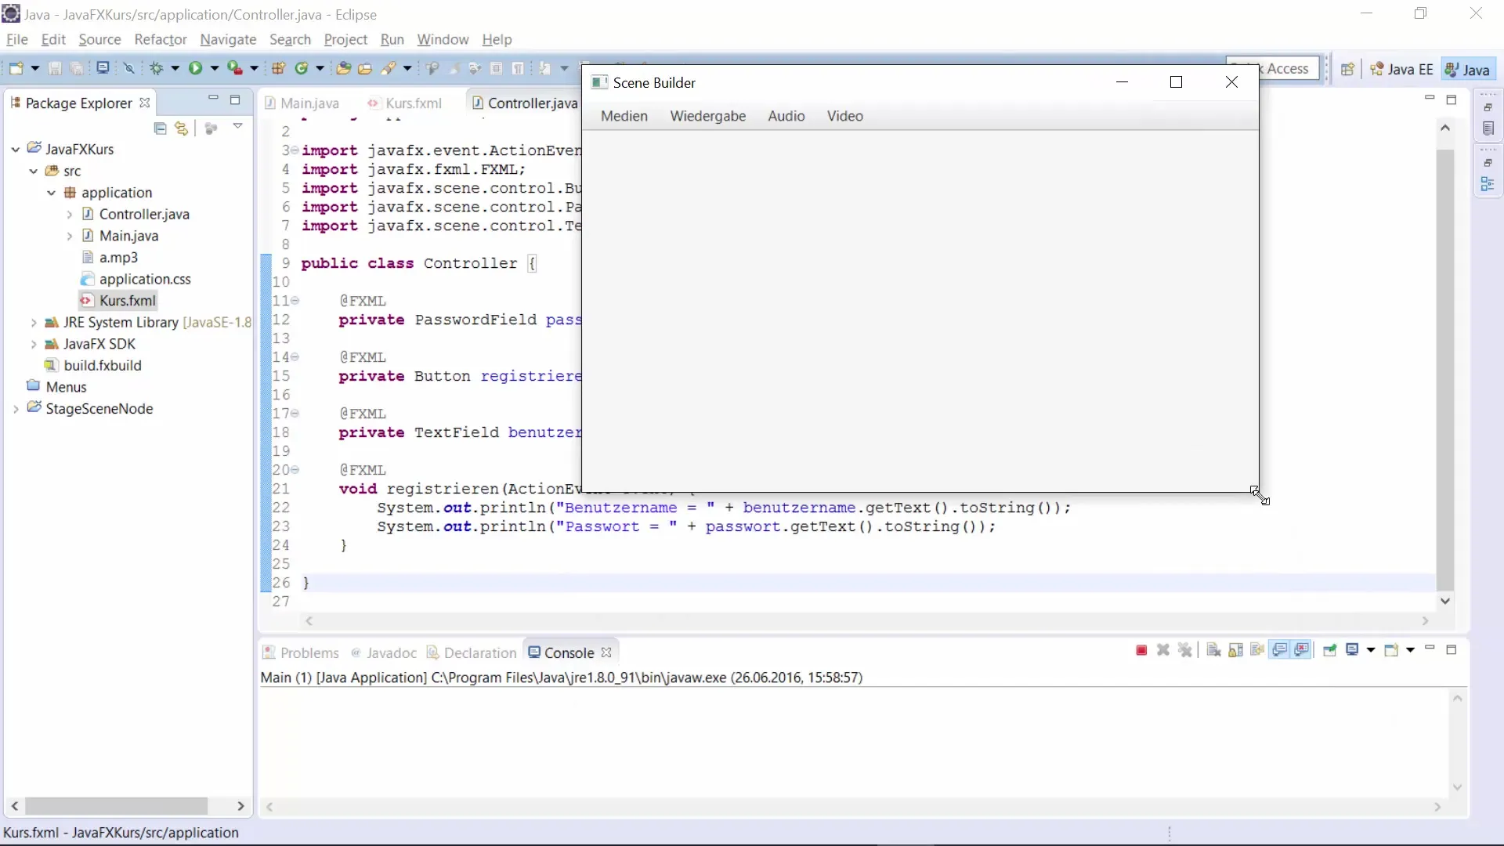Toggle Word Wrap in Console toolbar
Viewport: 1504px width, 846px height.
tap(1257, 650)
